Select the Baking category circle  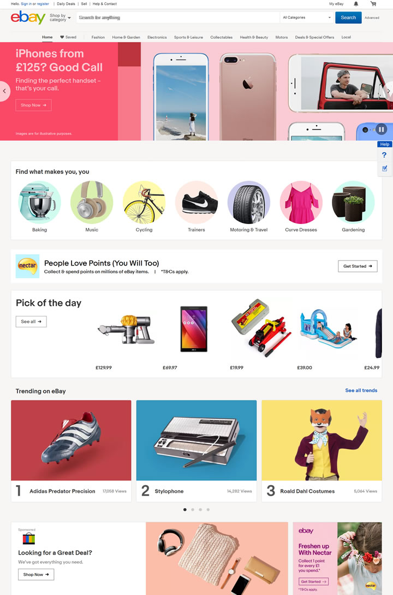(39, 202)
